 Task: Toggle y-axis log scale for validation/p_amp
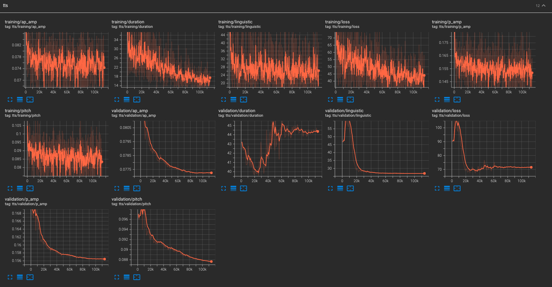point(20,277)
